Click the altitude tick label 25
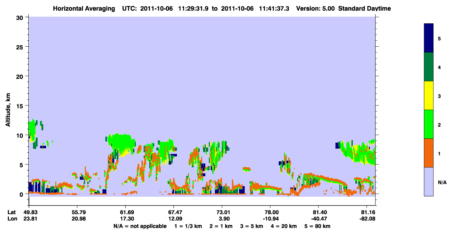Screen dimensions: 461x236 [x=21, y=47]
